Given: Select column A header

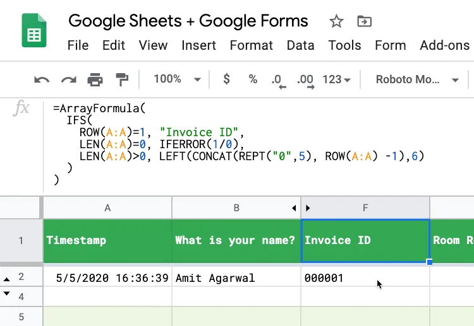Looking at the screenshot, I should (x=107, y=208).
